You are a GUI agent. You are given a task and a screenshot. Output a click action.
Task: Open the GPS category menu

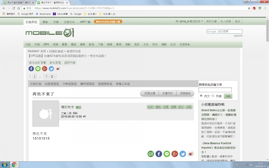(46, 44)
